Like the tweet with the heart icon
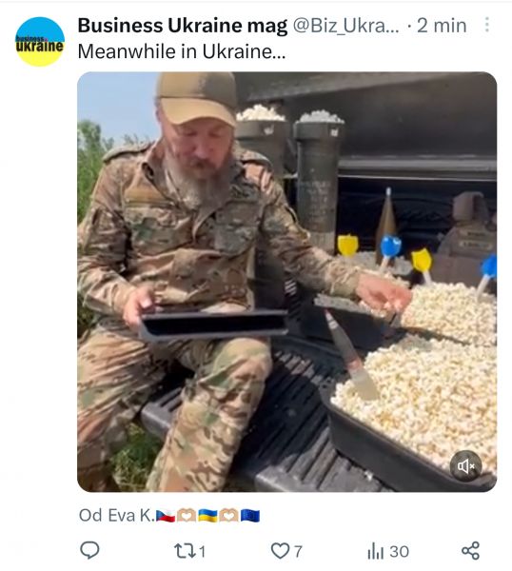Image resolution: width=512 pixels, height=571 pixels. (x=280, y=551)
